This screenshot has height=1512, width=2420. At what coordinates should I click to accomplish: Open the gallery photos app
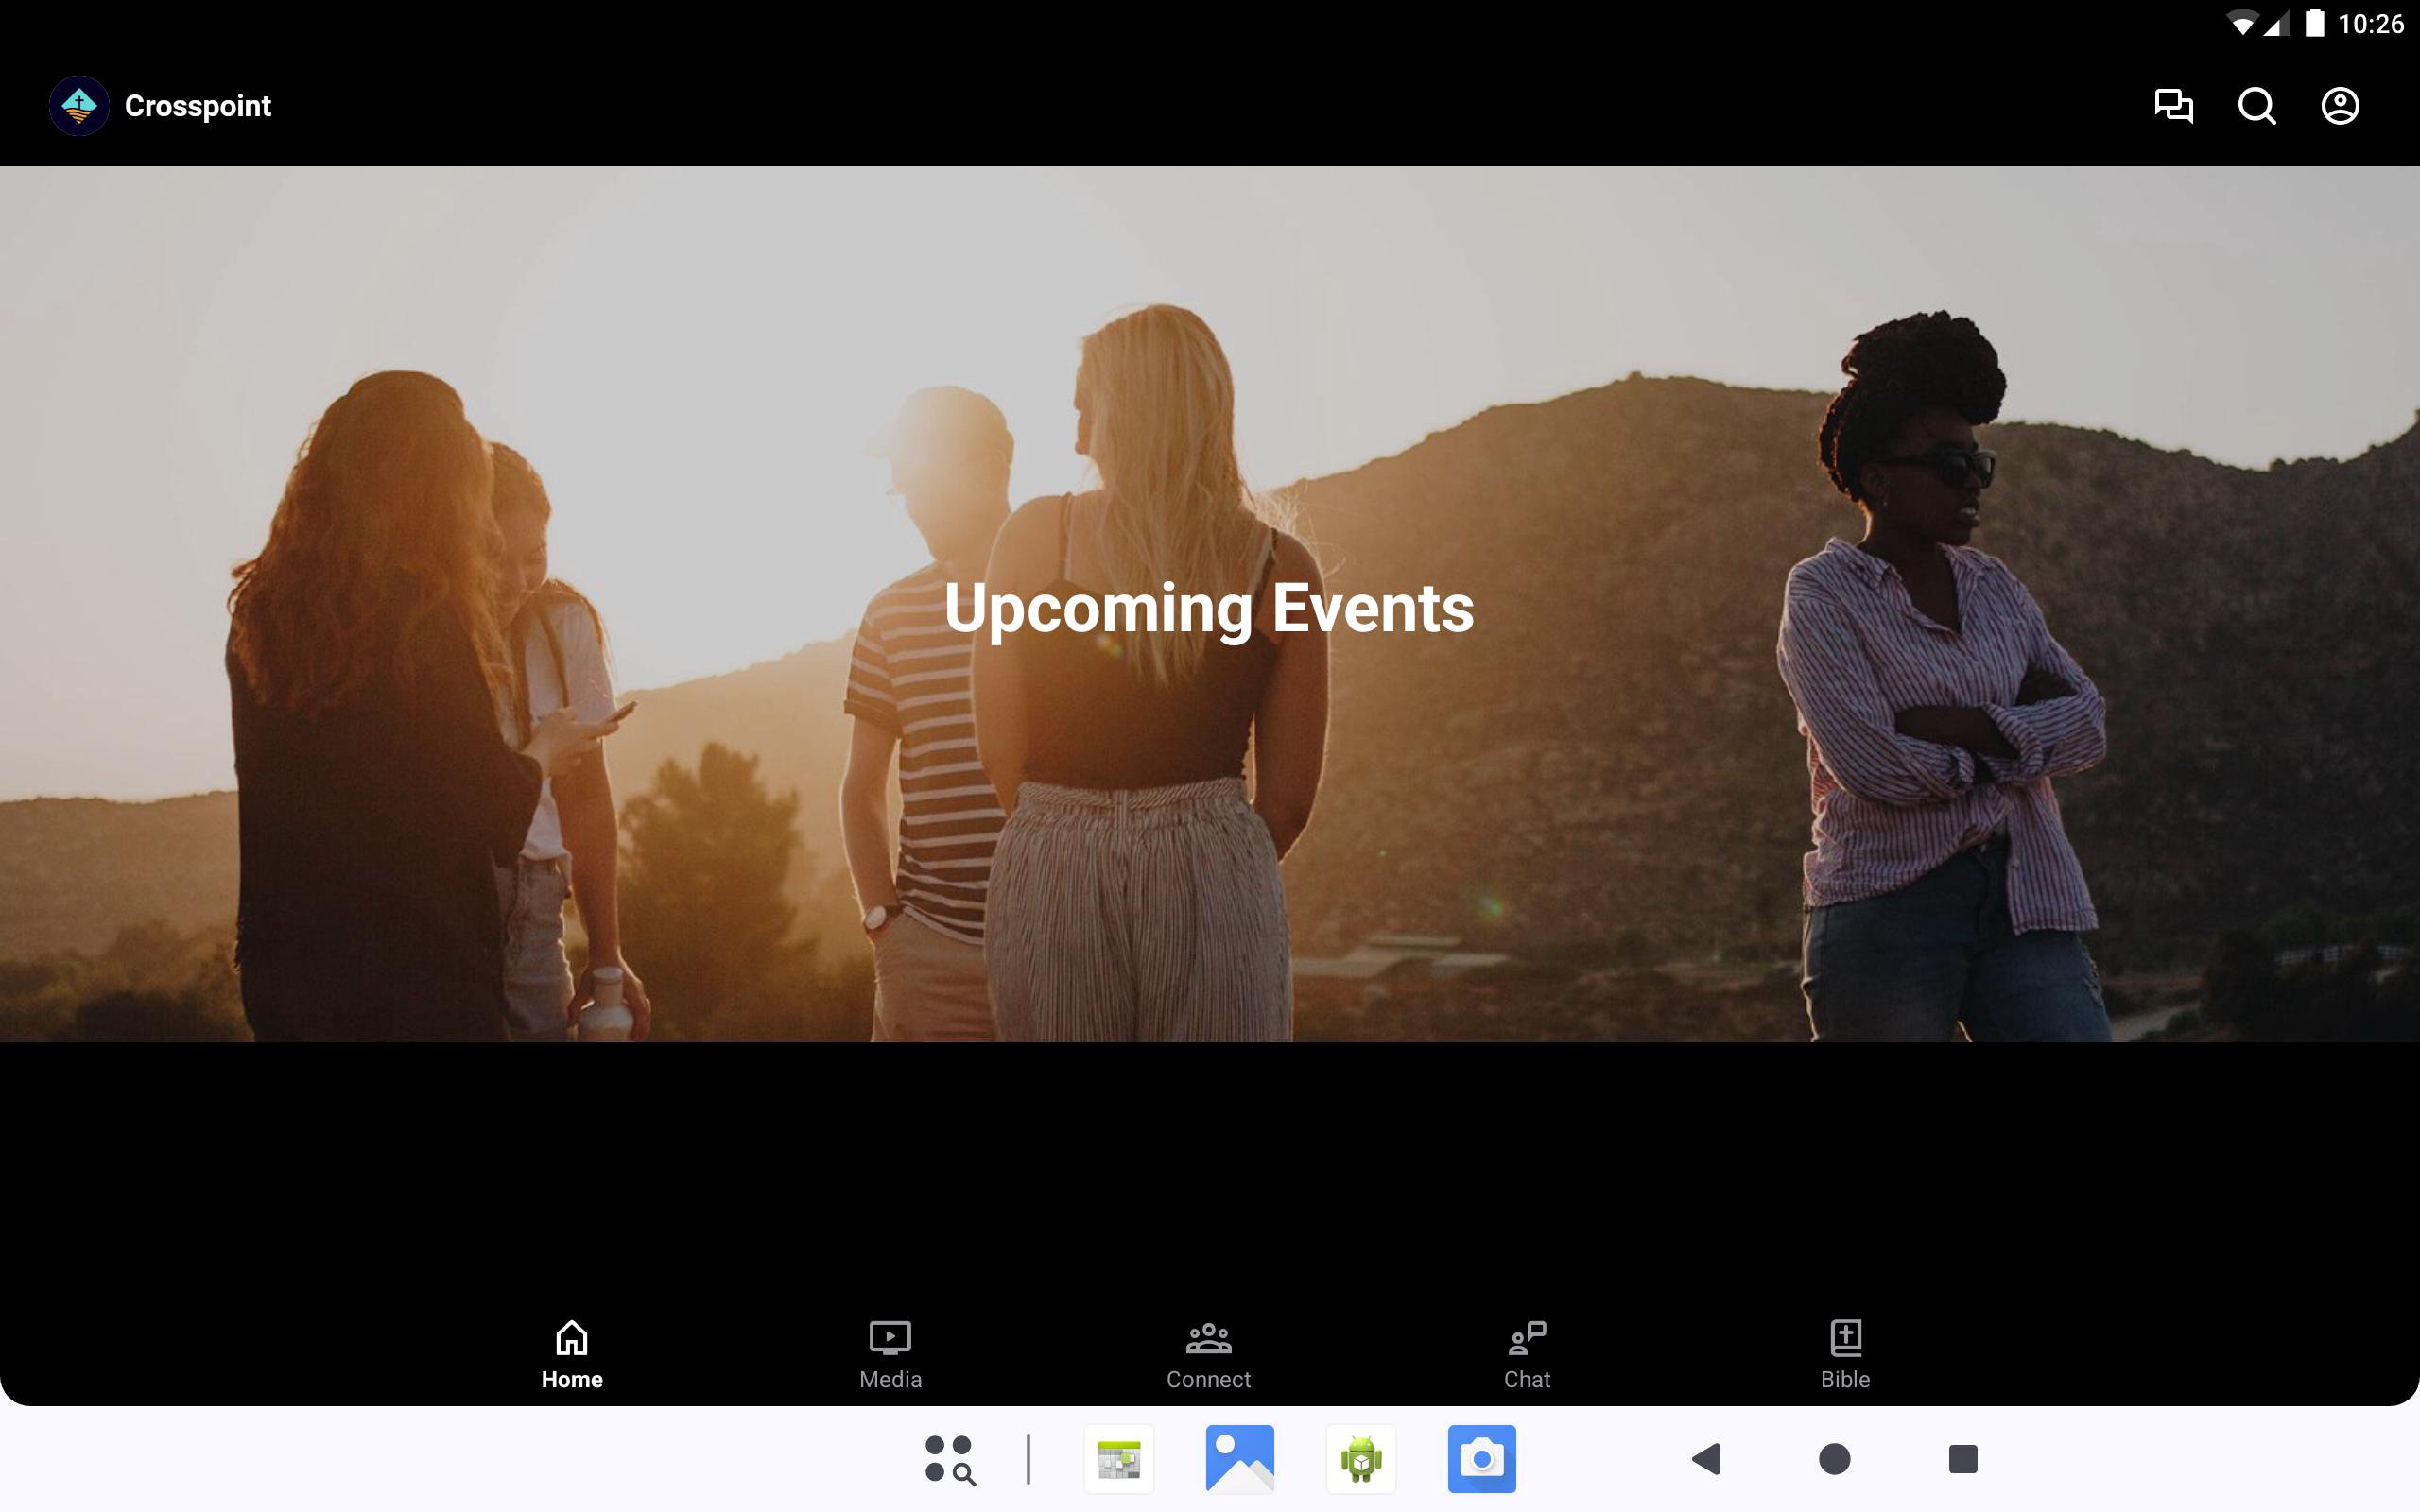pyautogui.click(x=1240, y=1459)
